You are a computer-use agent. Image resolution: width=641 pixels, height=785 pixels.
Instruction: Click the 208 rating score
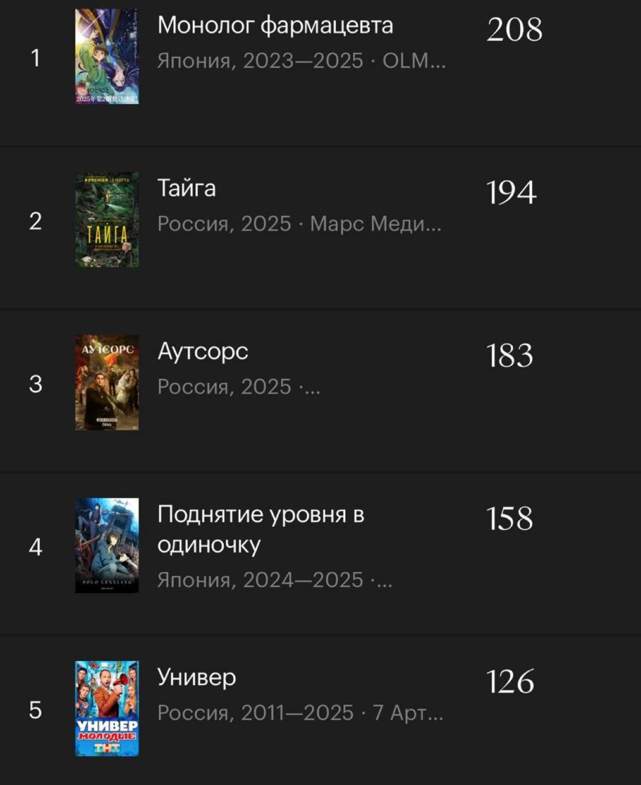pos(514,29)
